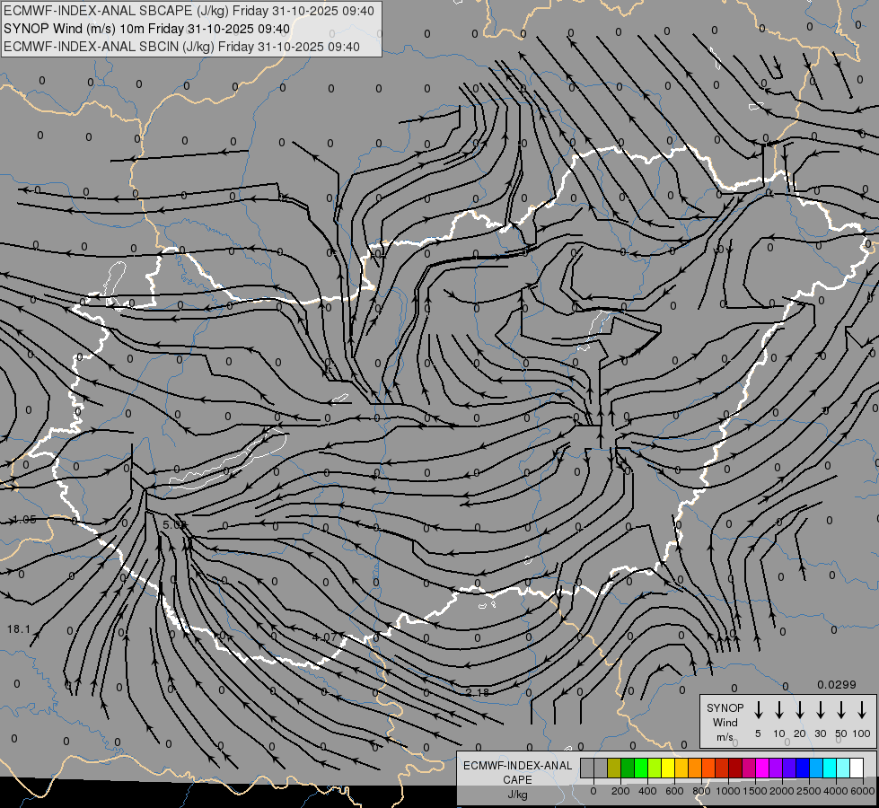Click the 'SYNOP' label in the wind legend

(x=725, y=708)
